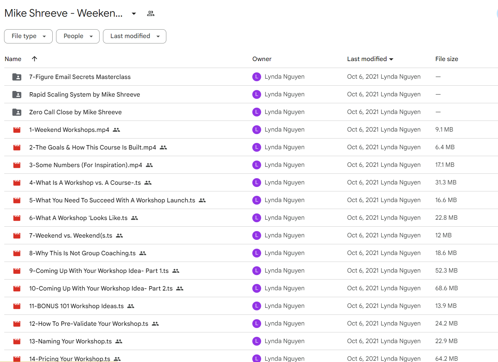The image size is (498, 362).
Task: Select file 13-Naming Your Workshop.ts
Action: pos(71,341)
